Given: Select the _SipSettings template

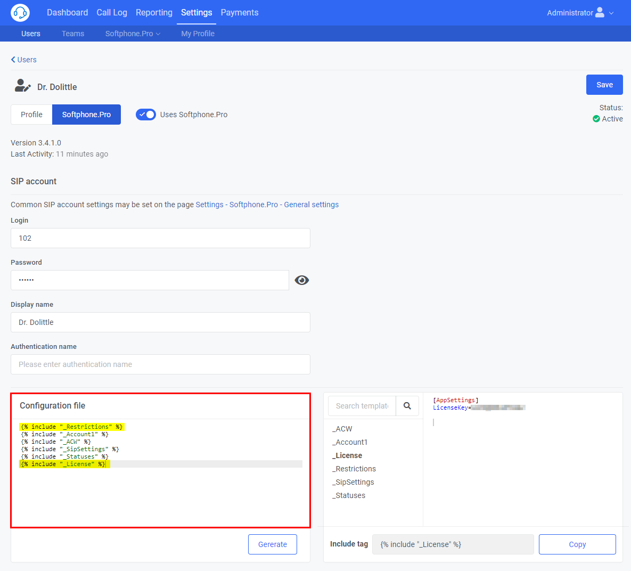Looking at the screenshot, I should point(353,483).
